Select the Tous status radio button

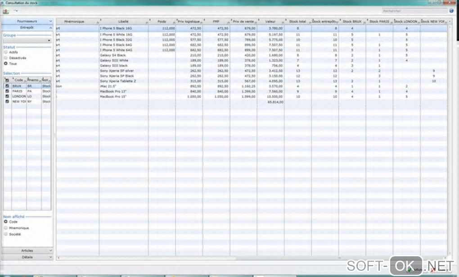click(5, 64)
